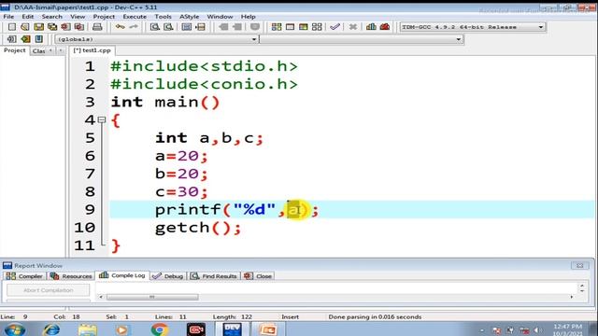Click the Close All toolbar icon

78,27
